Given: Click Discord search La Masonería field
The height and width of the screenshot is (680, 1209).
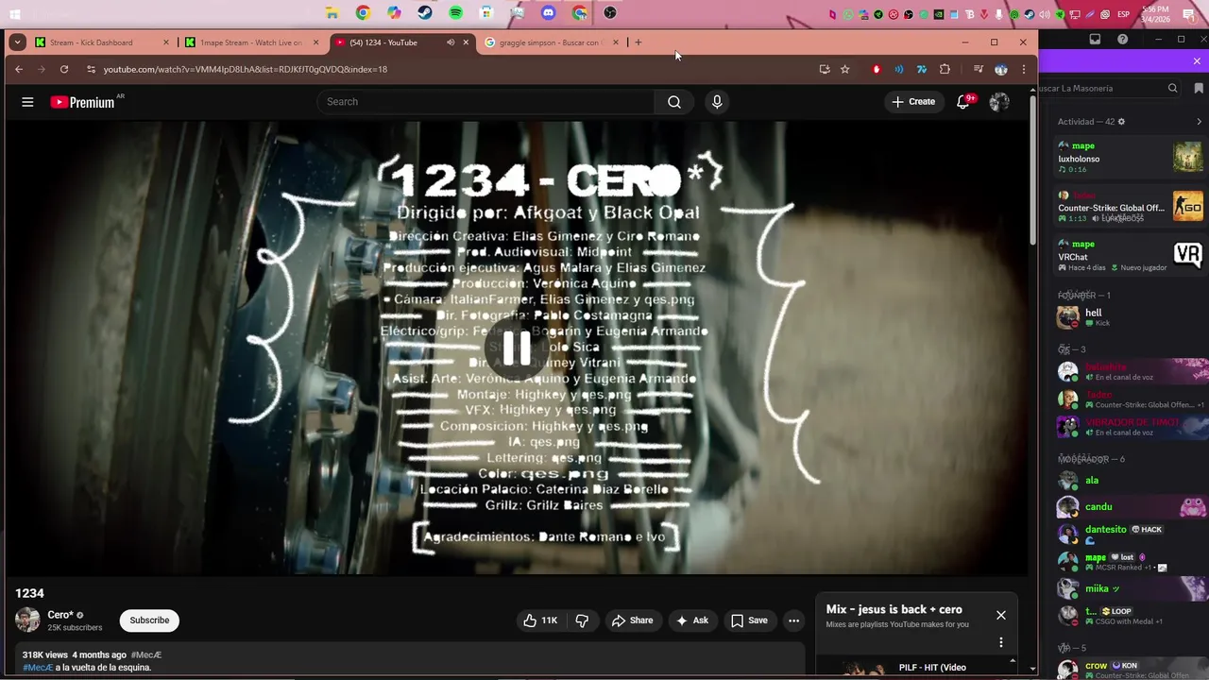Looking at the screenshot, I should click(x=1109, y=88).
